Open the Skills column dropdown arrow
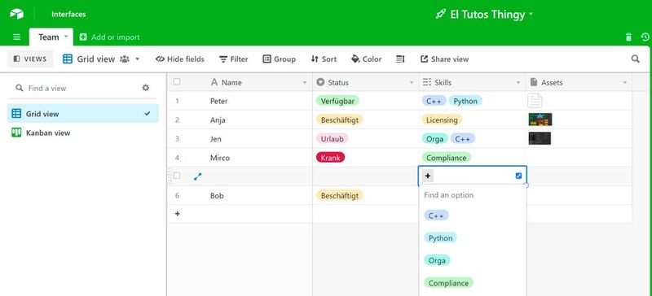This screenshot has width=652, height=296. (x=518, y=83)
